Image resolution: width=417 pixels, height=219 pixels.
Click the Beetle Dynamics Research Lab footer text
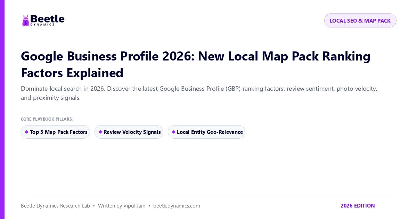tap(55, 206)
